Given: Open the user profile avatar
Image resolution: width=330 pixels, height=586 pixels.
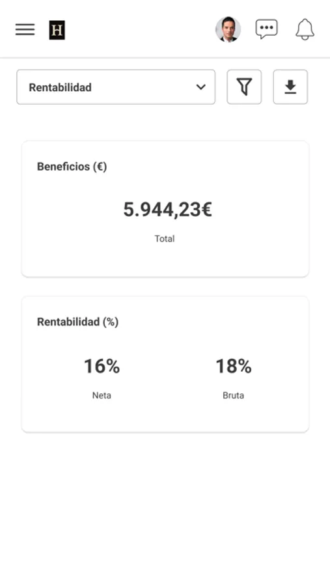Looking at the screenshot, I should [x=228, y=29].
